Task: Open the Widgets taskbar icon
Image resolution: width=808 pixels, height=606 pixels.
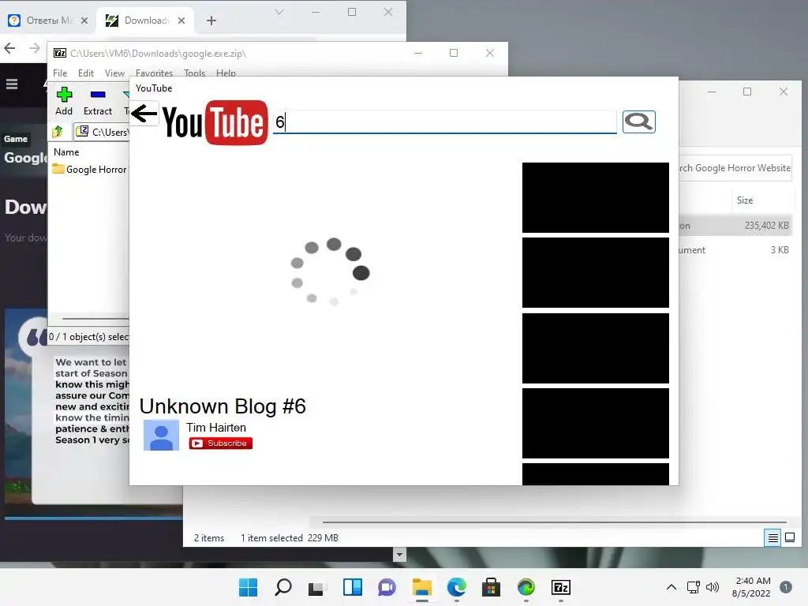Action: tap(353, 587)
